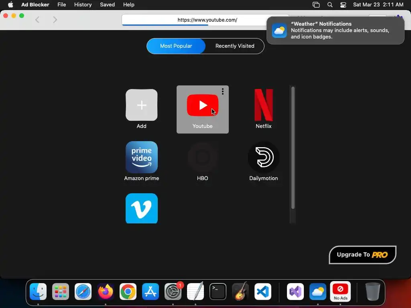This screenshot has height=308, width=411.
Task: Open the Dailymotion shortcut icon
Action: [x=263, y=157]
